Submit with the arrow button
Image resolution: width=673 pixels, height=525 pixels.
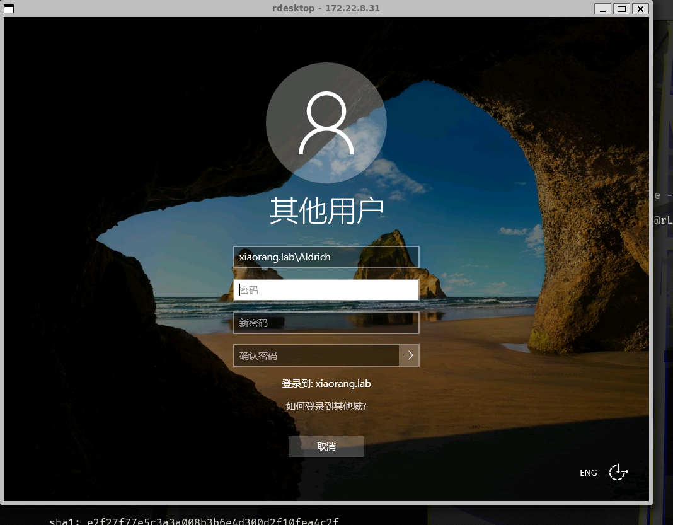(409, 355)
